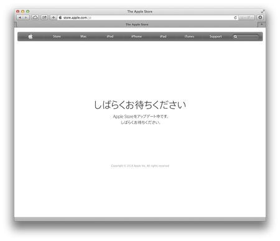280x241 pixels.
Task: Reload the page with the refresh icon
Action: pyautogui.click(x=235, y=17)
